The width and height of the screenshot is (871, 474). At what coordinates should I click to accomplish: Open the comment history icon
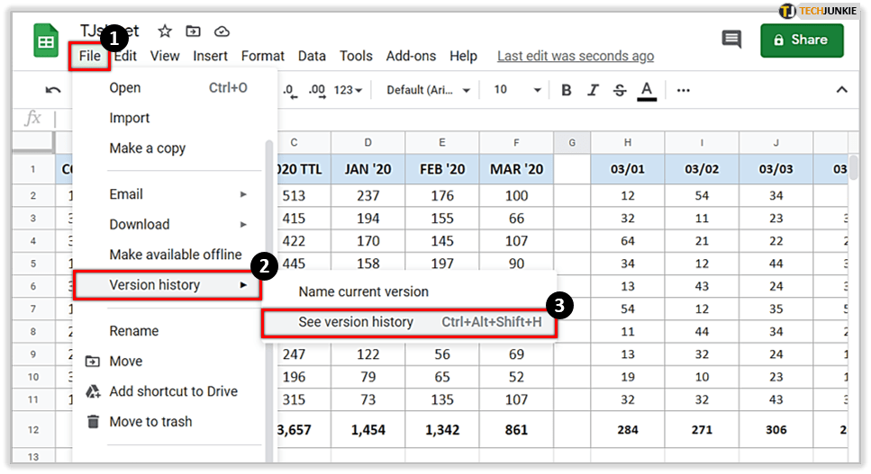[731, 40]
